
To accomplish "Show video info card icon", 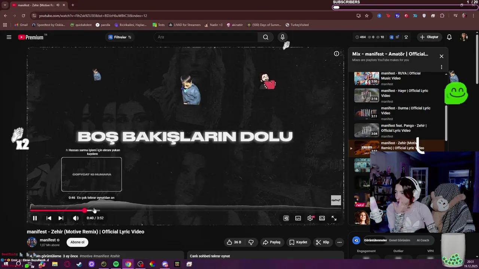I will click(336, 53).
